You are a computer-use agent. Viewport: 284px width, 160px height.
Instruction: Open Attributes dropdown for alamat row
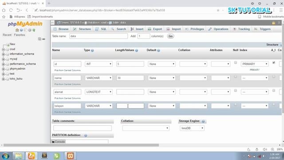(x=221, y=92)
